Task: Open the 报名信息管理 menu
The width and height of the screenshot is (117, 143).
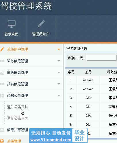Action: click(18, 84)
